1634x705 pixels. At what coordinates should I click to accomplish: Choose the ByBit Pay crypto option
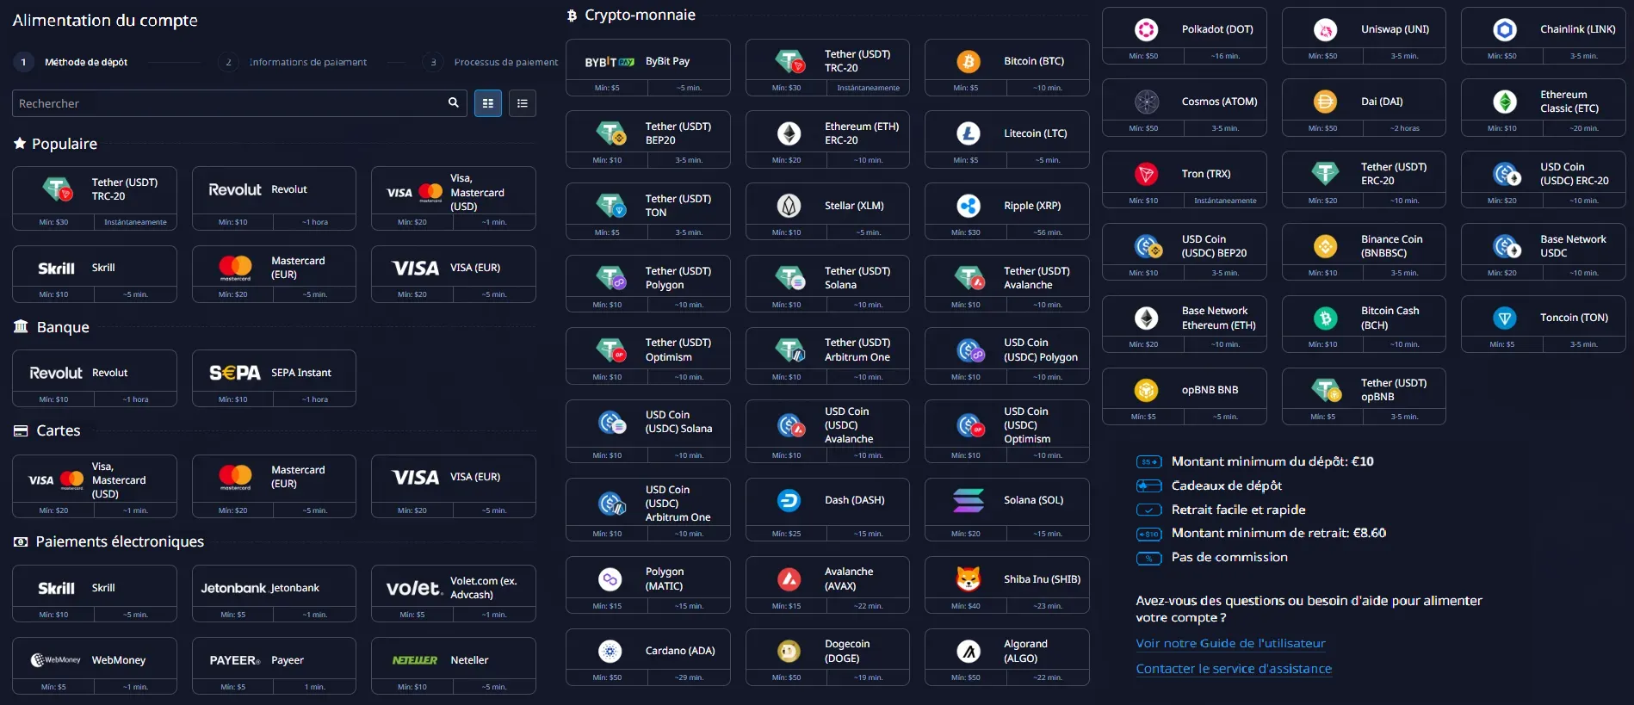pyautogui.click(x=648, y=67)
